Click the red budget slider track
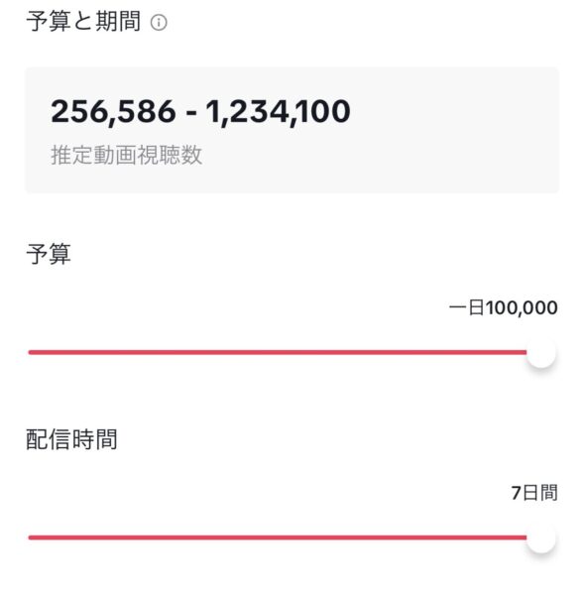The height and width of the screenshot is (595, 584). [x=278, y=352]
